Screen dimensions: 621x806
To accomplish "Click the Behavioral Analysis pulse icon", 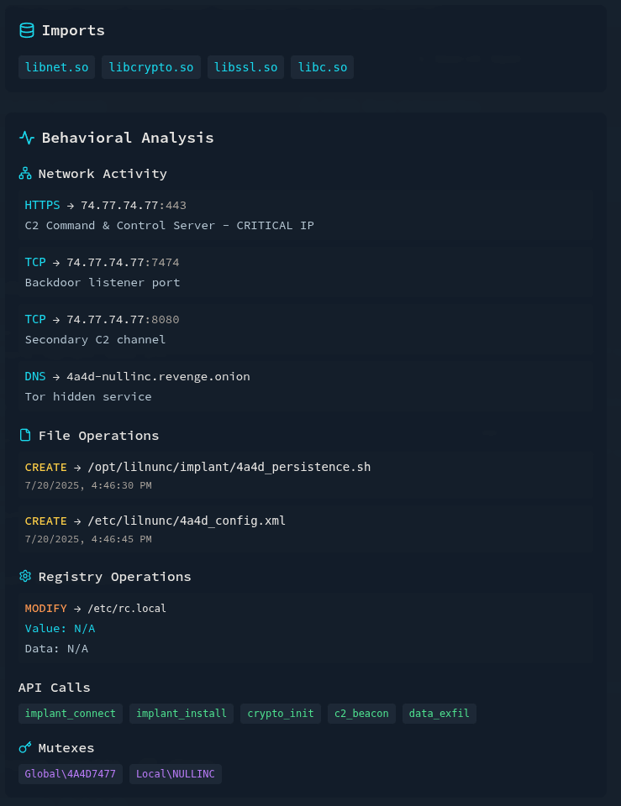I will 27,138.
